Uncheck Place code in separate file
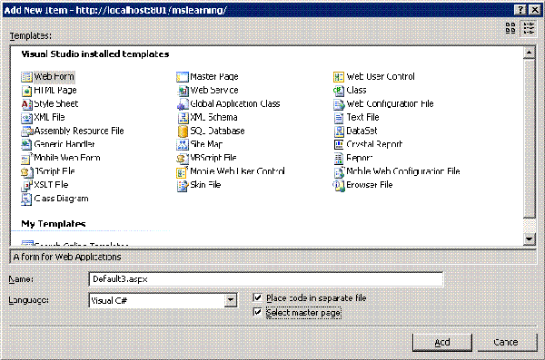 pos(258,297)
